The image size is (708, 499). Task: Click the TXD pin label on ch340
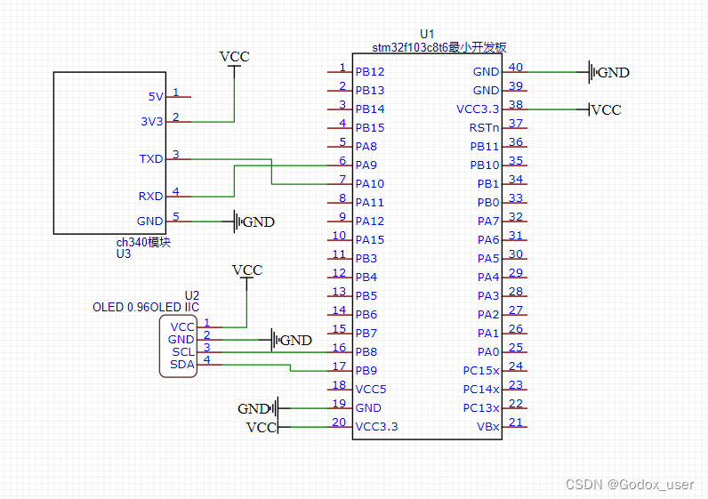coord(151,159)
